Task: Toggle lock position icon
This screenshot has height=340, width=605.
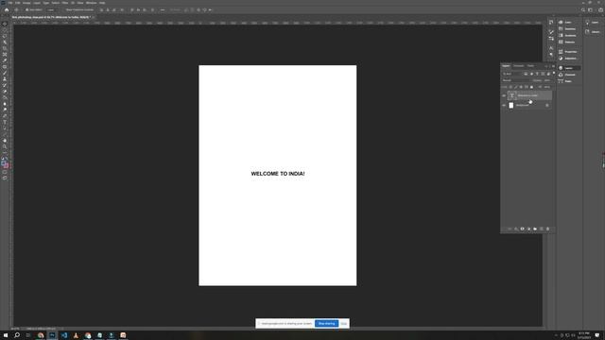Action: (521, 87)
